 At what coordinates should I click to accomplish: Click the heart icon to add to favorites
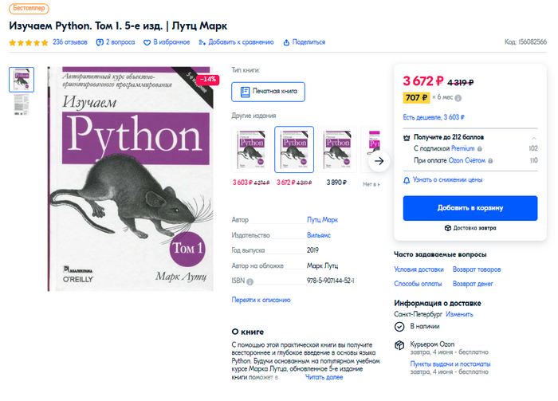[x=147, y=42]
